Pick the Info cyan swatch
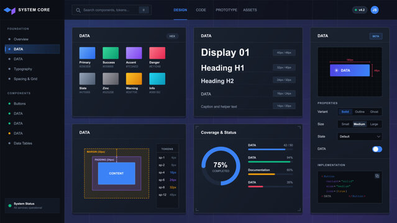 [x=157, y=79]
